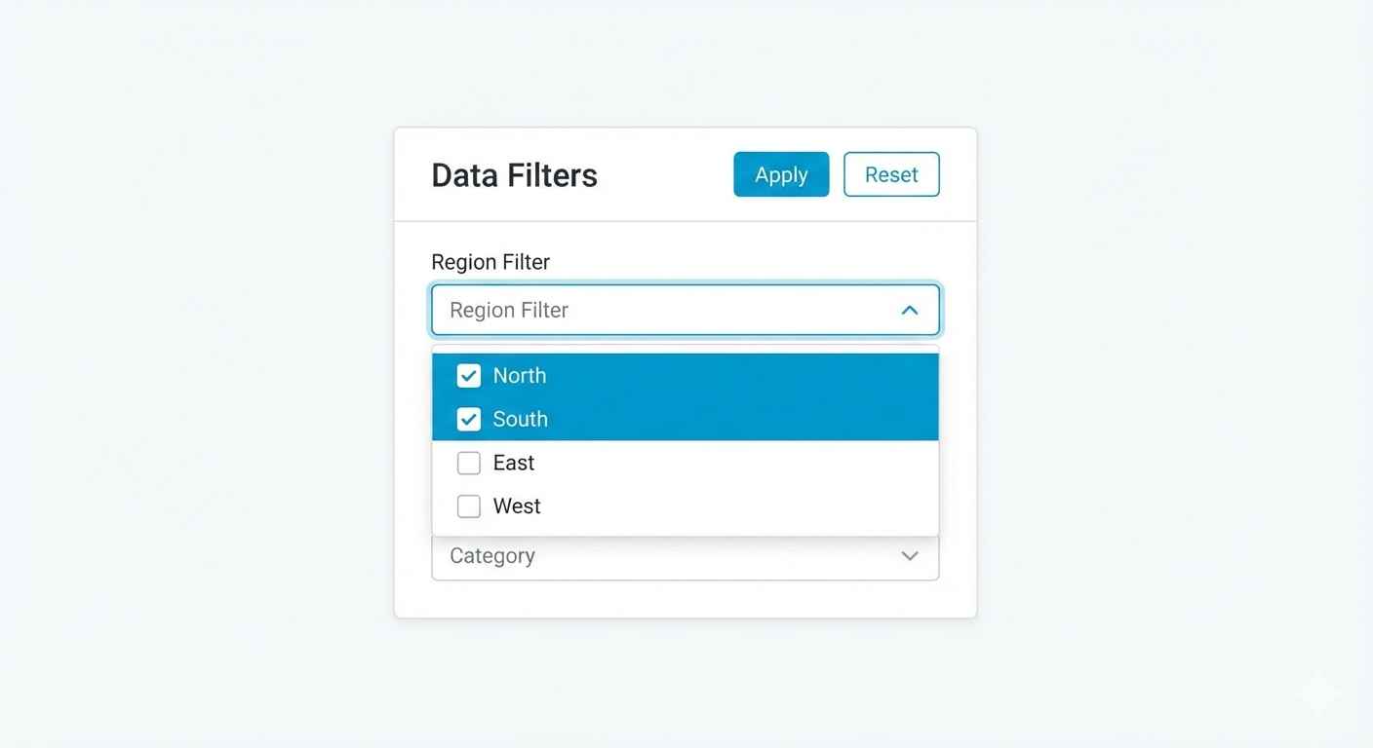Uncheck the South region checkbox
The image size is (1373, 748).
469,420
